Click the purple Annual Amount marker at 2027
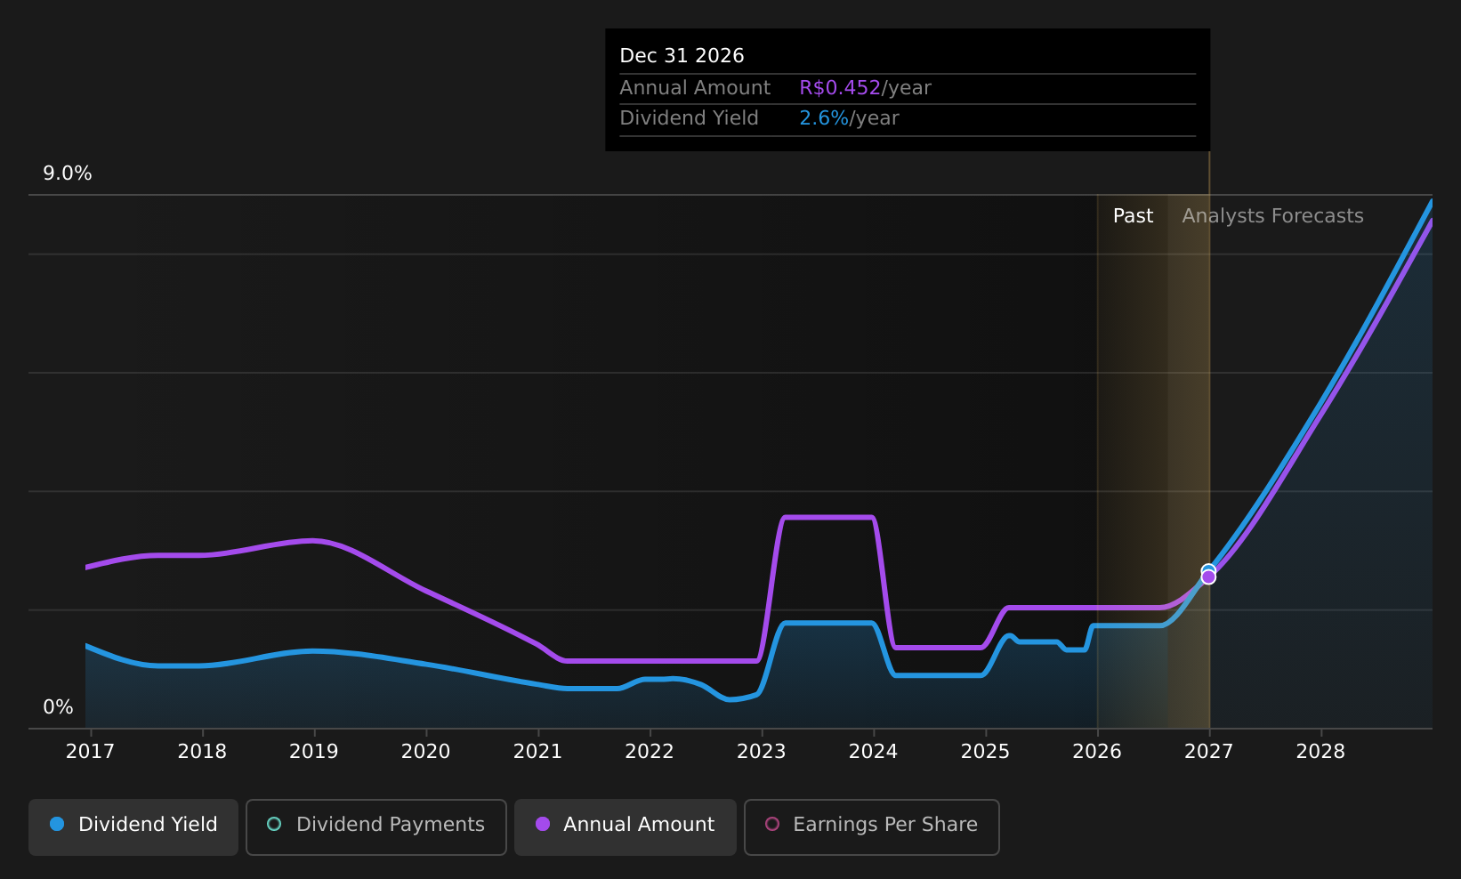 1208,577
